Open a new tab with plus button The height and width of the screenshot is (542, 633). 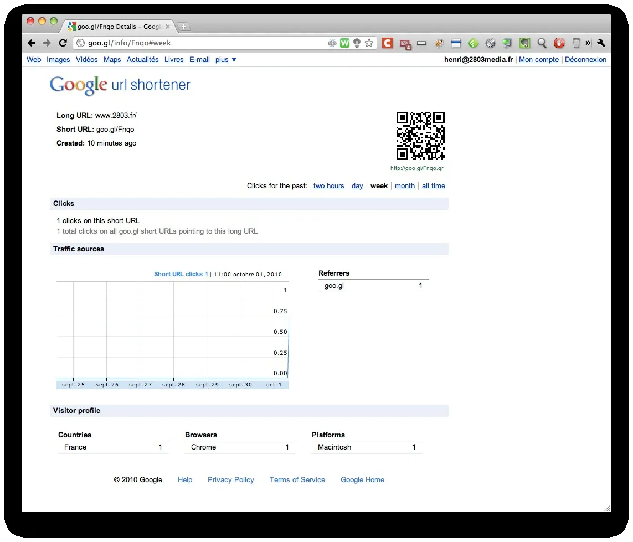coord(183,27)
